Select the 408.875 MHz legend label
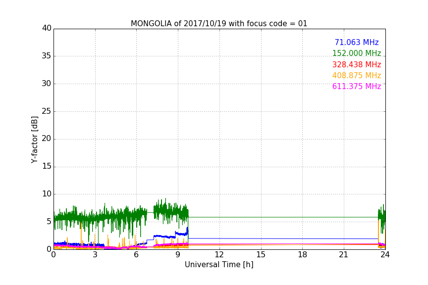 [x=357, y=76]
